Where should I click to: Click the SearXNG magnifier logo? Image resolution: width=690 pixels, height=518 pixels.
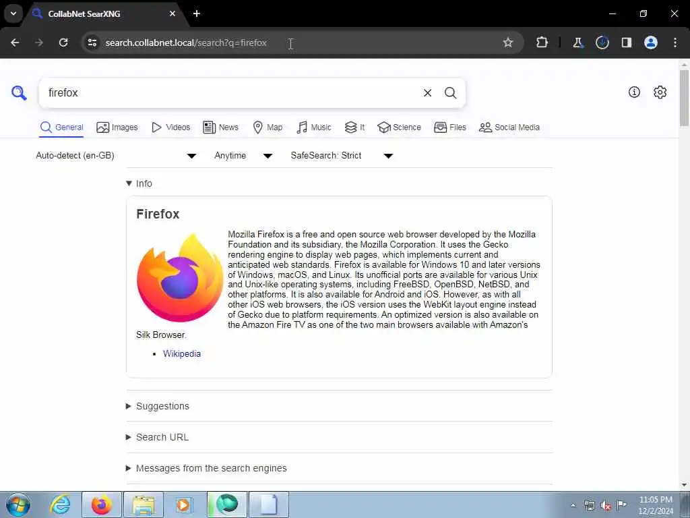[x=19, y=92]
